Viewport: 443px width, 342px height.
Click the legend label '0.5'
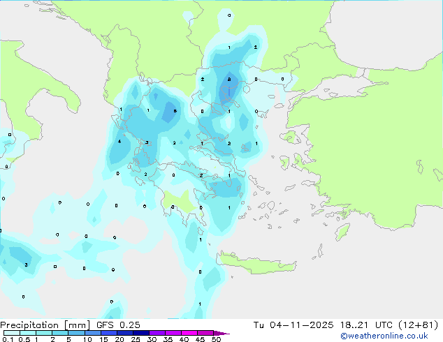point(24,339)
